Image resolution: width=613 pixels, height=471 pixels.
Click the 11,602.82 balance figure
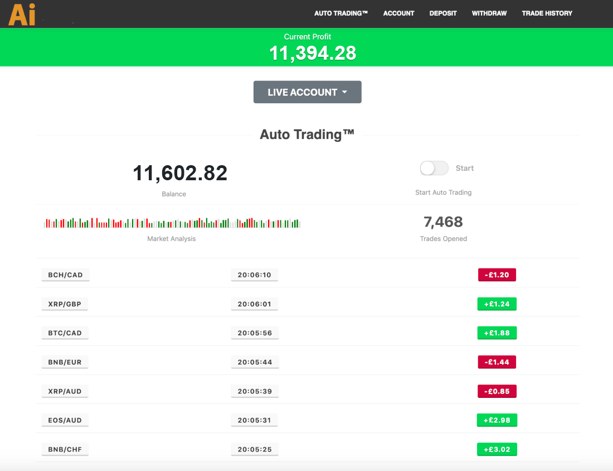[x=180, y=174]
